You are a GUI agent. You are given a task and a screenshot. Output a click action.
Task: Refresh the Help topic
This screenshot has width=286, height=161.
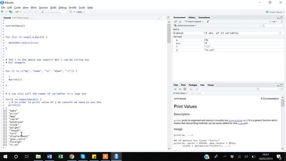click(282, 89)
